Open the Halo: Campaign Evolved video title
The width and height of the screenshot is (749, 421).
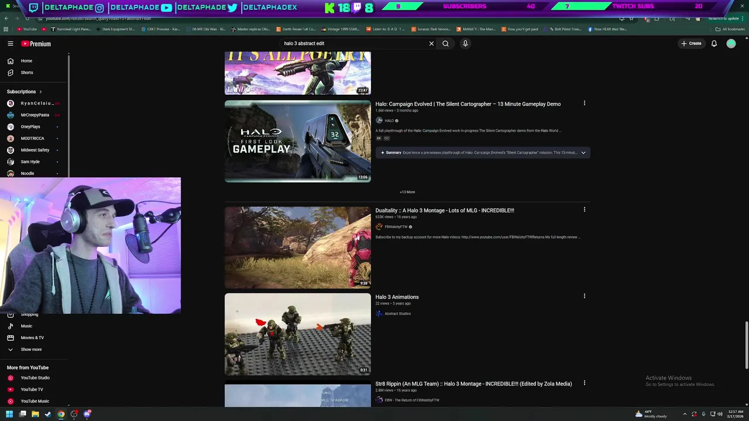coord(468,104)
